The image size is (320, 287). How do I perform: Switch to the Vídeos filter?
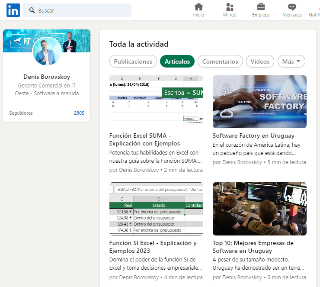point(260,61)
